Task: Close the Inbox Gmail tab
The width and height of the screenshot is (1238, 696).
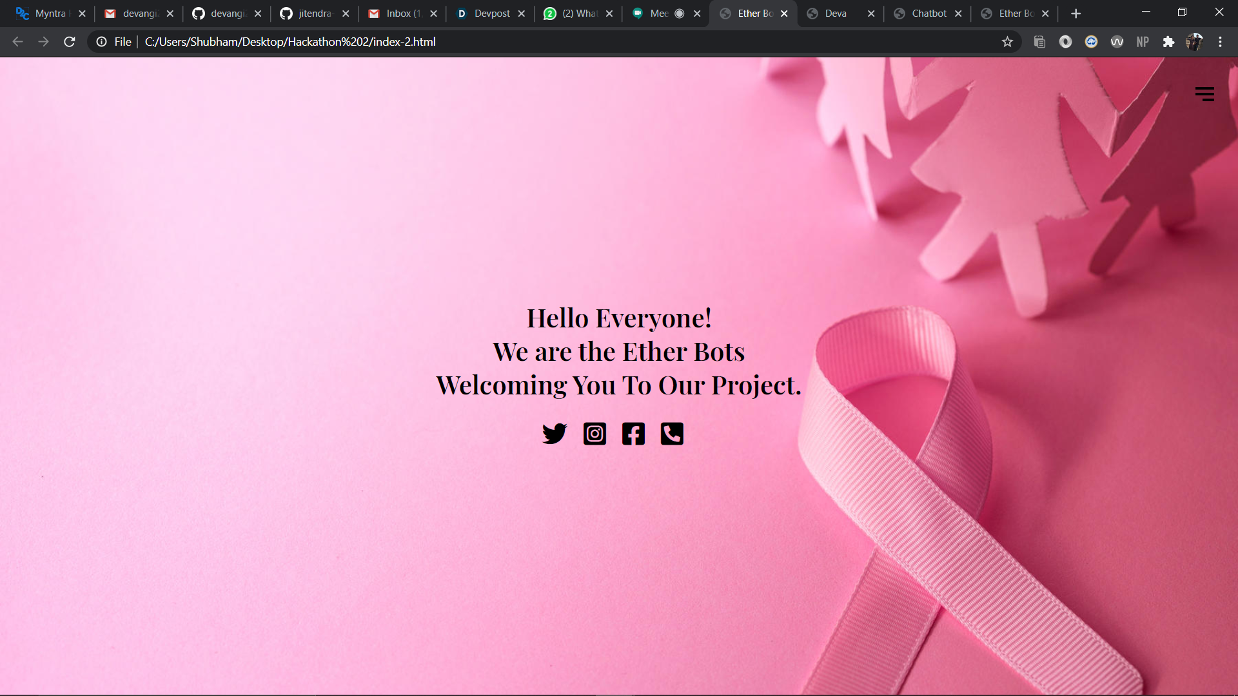Action: [433, 14]
